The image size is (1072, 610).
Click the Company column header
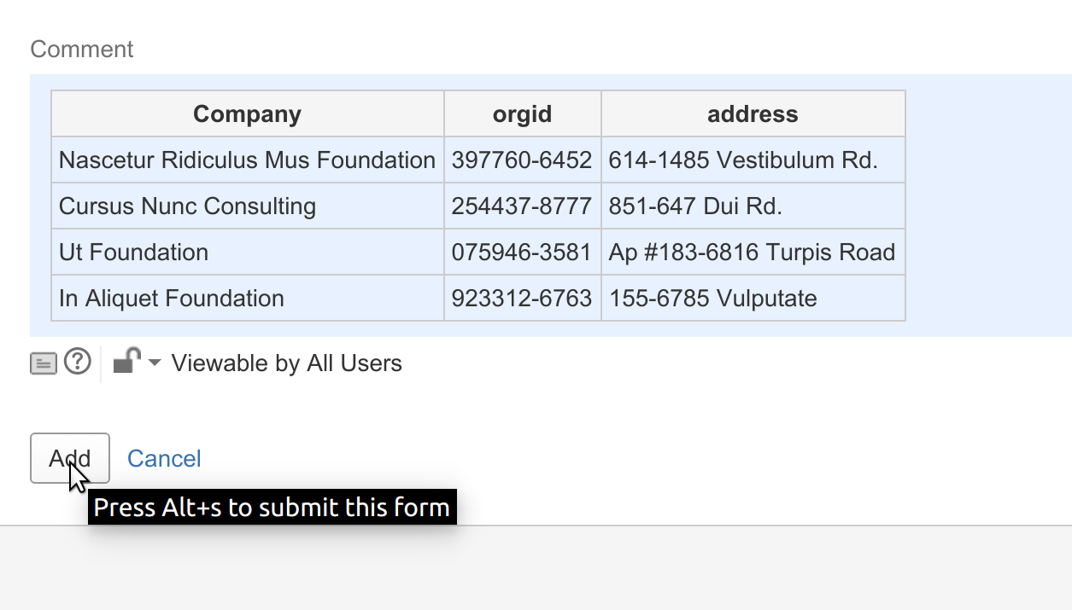click(x=248, y=114)
